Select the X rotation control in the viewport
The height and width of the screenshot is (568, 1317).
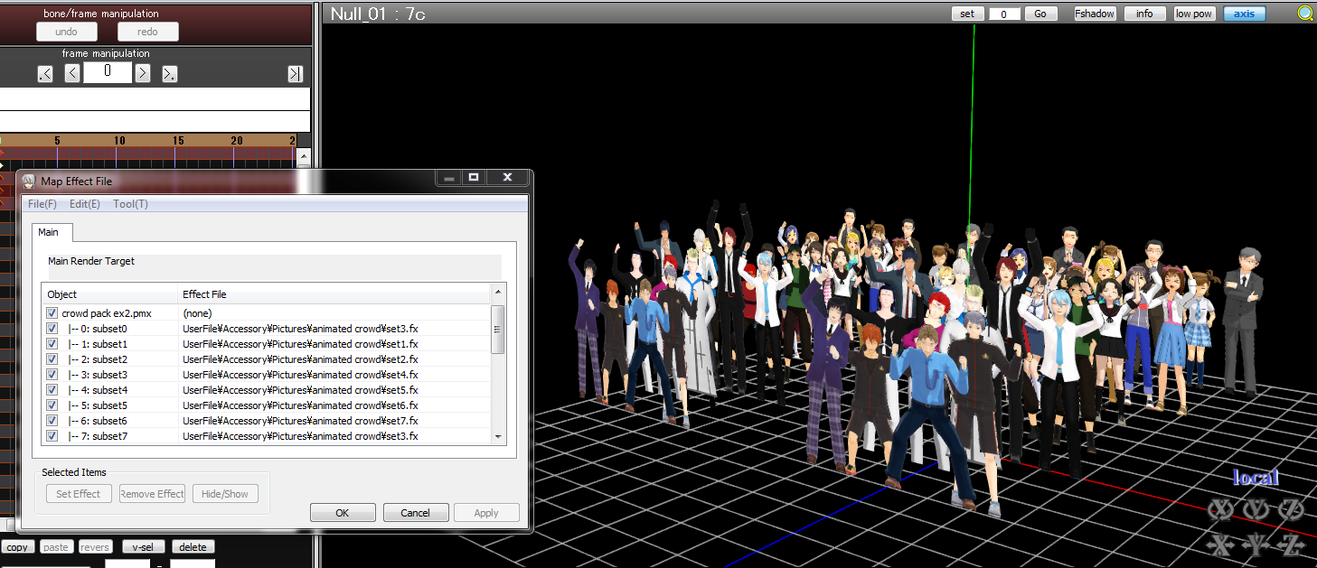click(x=1221, y=508)
